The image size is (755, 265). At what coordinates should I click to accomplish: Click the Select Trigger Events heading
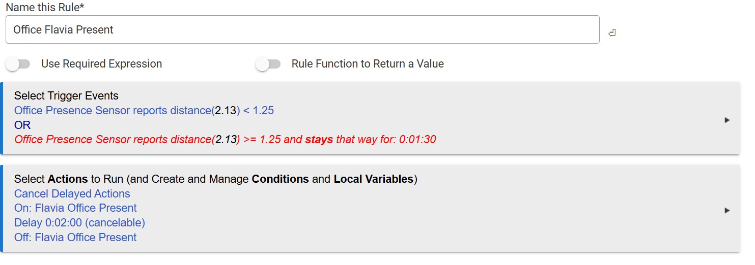click(66, 96)
